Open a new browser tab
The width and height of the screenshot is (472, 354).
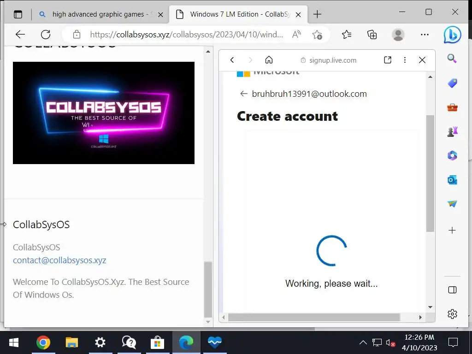[317, 14]
